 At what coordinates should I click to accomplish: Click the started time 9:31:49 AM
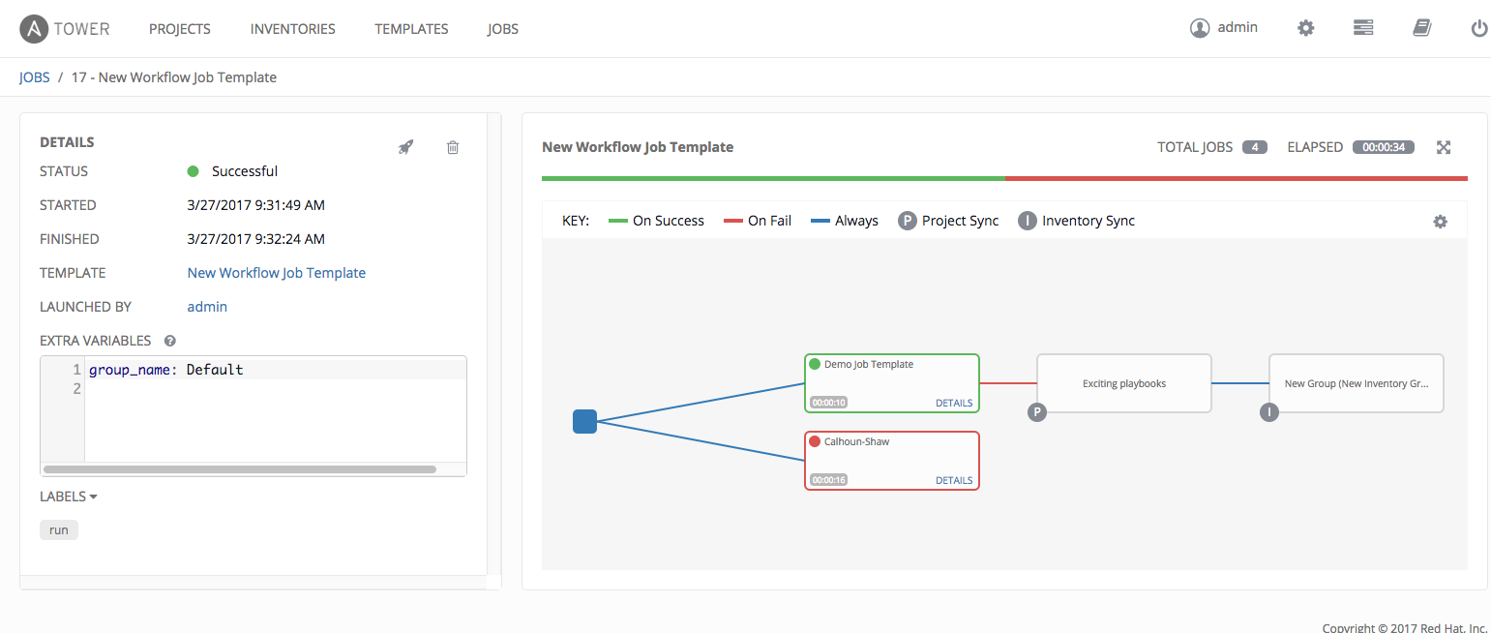256,205
